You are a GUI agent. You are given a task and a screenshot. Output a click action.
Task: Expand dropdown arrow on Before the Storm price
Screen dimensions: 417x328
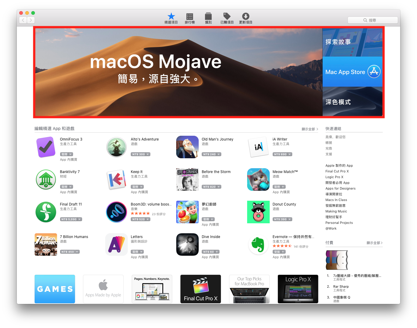pyautogui.click(x=219, y=187)
